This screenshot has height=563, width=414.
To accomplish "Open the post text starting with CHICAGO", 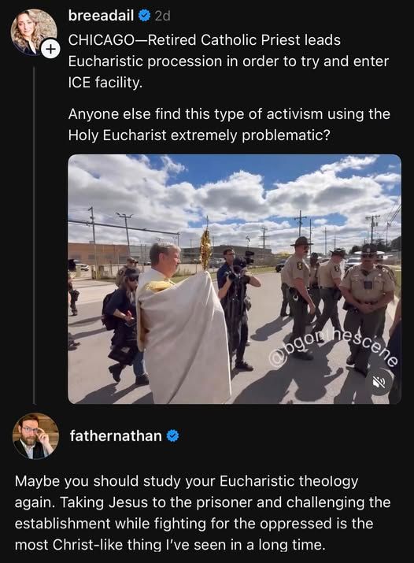I will [x=228, y=61].
